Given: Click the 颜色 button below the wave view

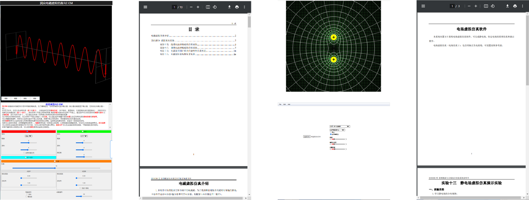Looking at the screenshot, I should click(x=25, y=98).
